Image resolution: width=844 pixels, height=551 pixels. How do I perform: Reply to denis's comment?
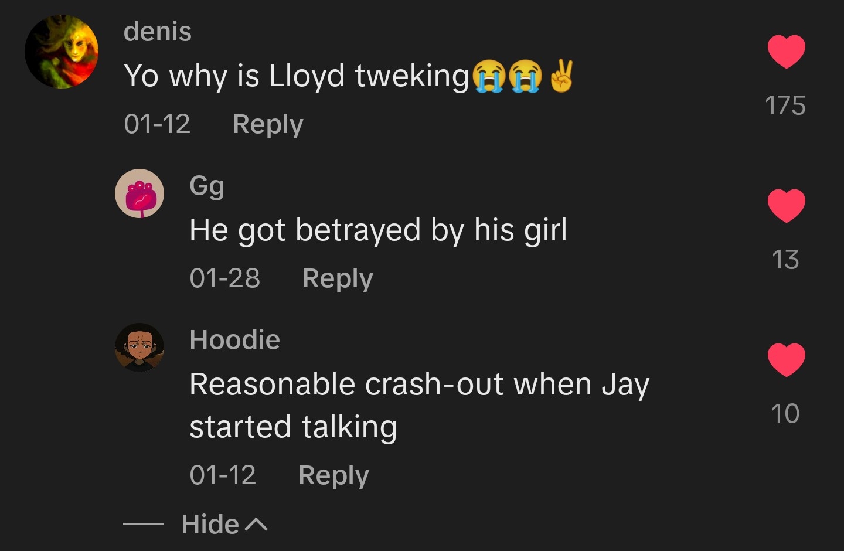tap(268, 124)
